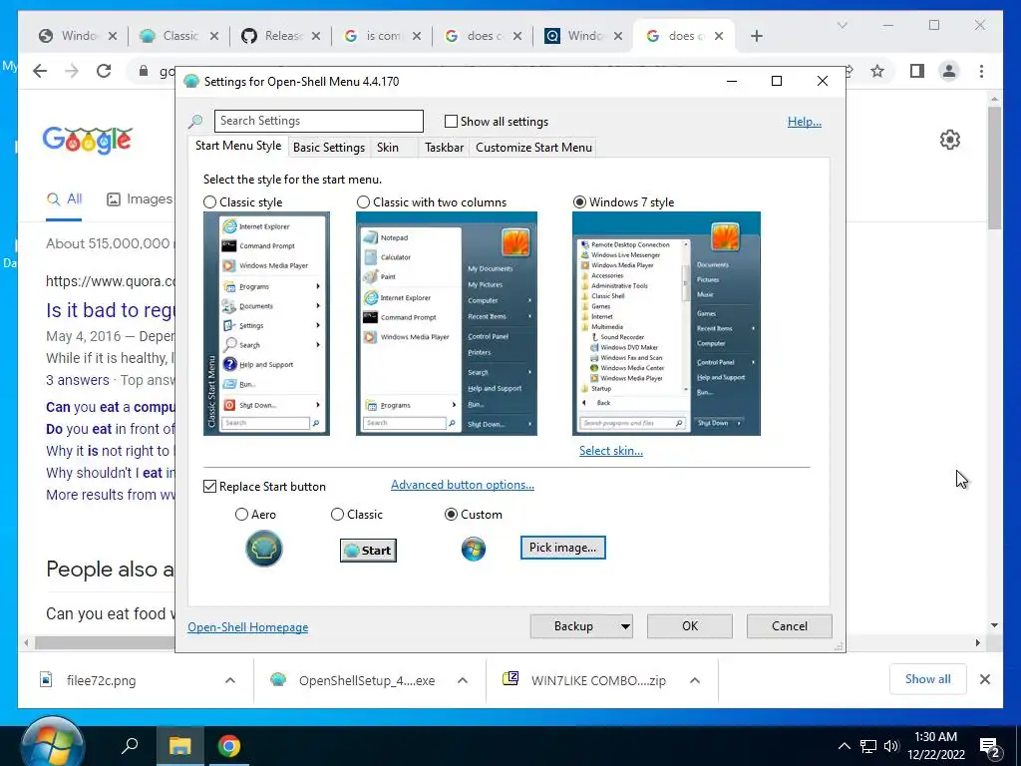Switch to Start Menu Style tab
The image size is (1021, 766).
(238, 146)
